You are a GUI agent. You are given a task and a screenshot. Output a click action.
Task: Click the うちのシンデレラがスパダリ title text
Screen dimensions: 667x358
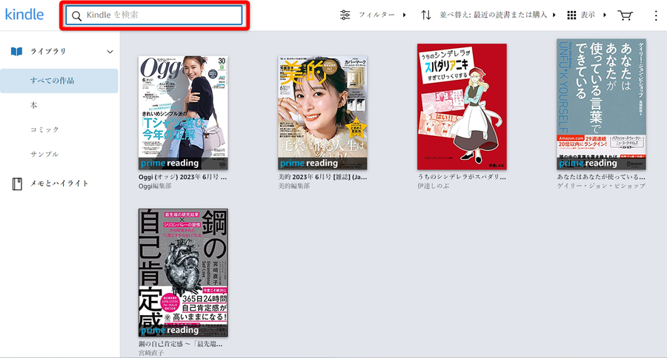(x=462, y=177)
